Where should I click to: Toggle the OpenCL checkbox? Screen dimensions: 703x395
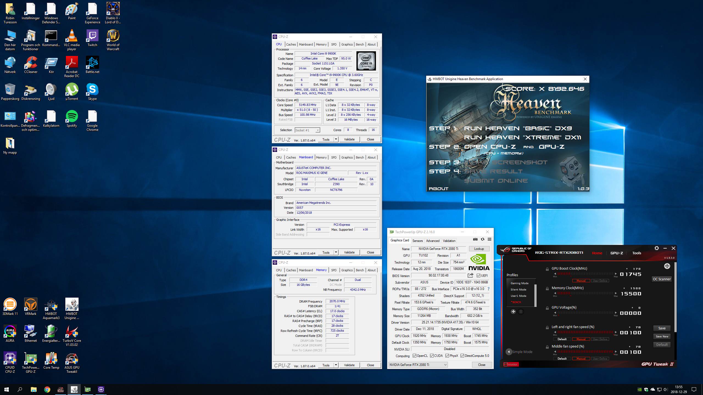[x=414, y=356]
